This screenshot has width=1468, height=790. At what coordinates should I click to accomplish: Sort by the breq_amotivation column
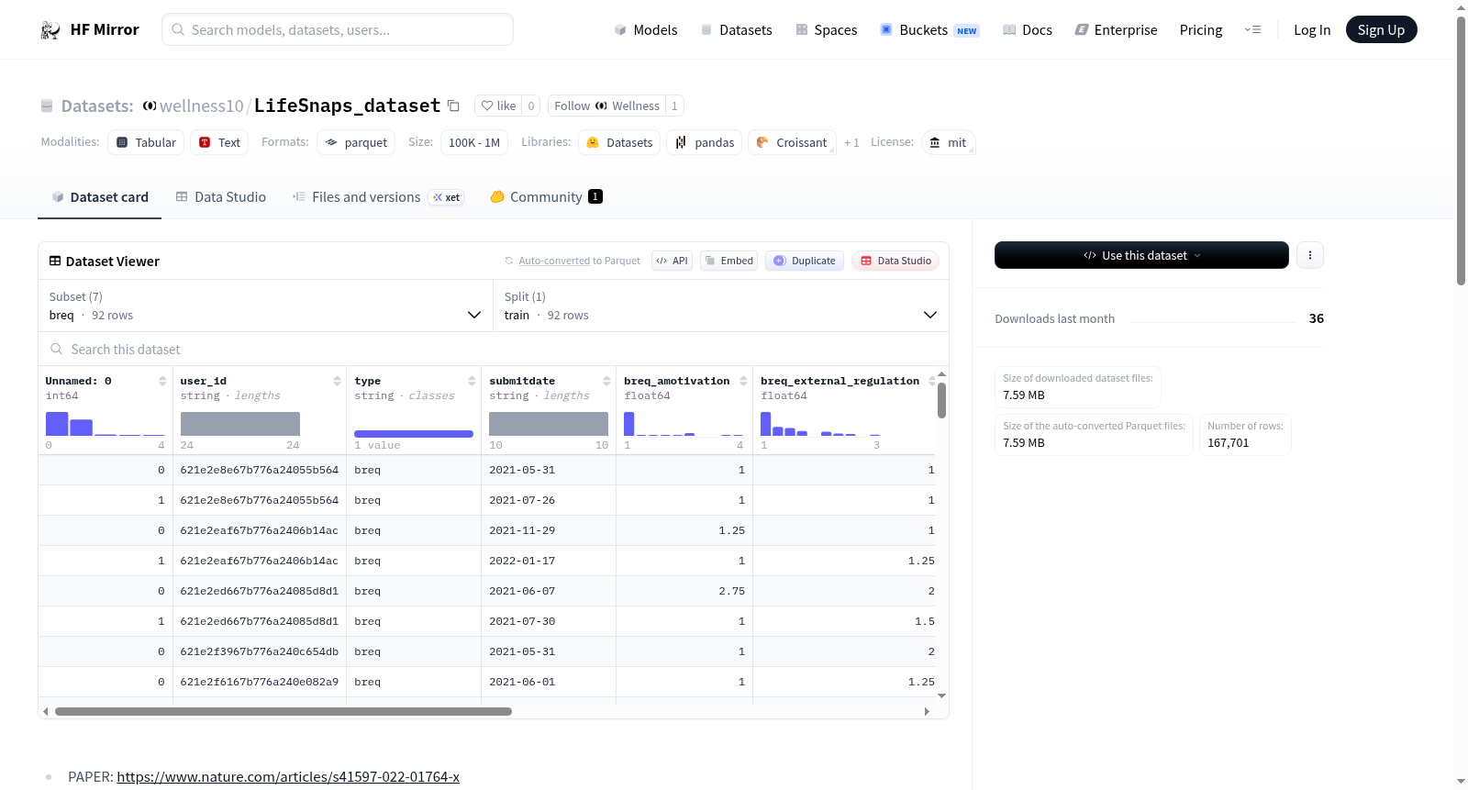(x=743, y=381)
